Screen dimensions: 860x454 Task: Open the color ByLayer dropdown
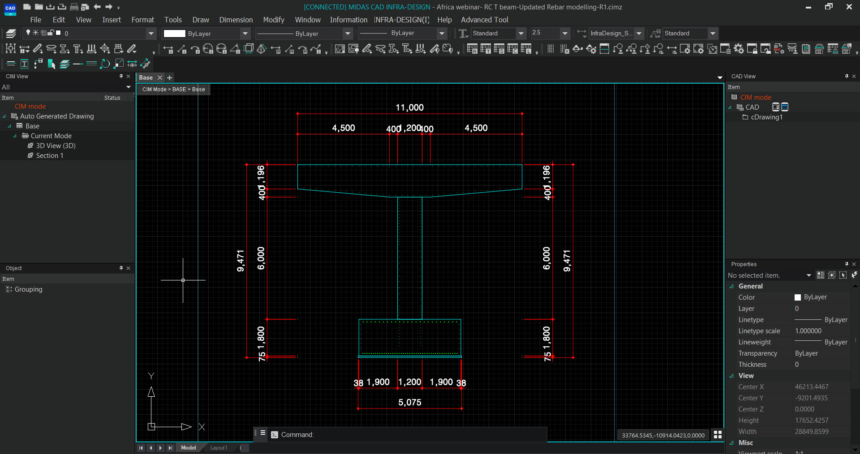tap(245, 33)
